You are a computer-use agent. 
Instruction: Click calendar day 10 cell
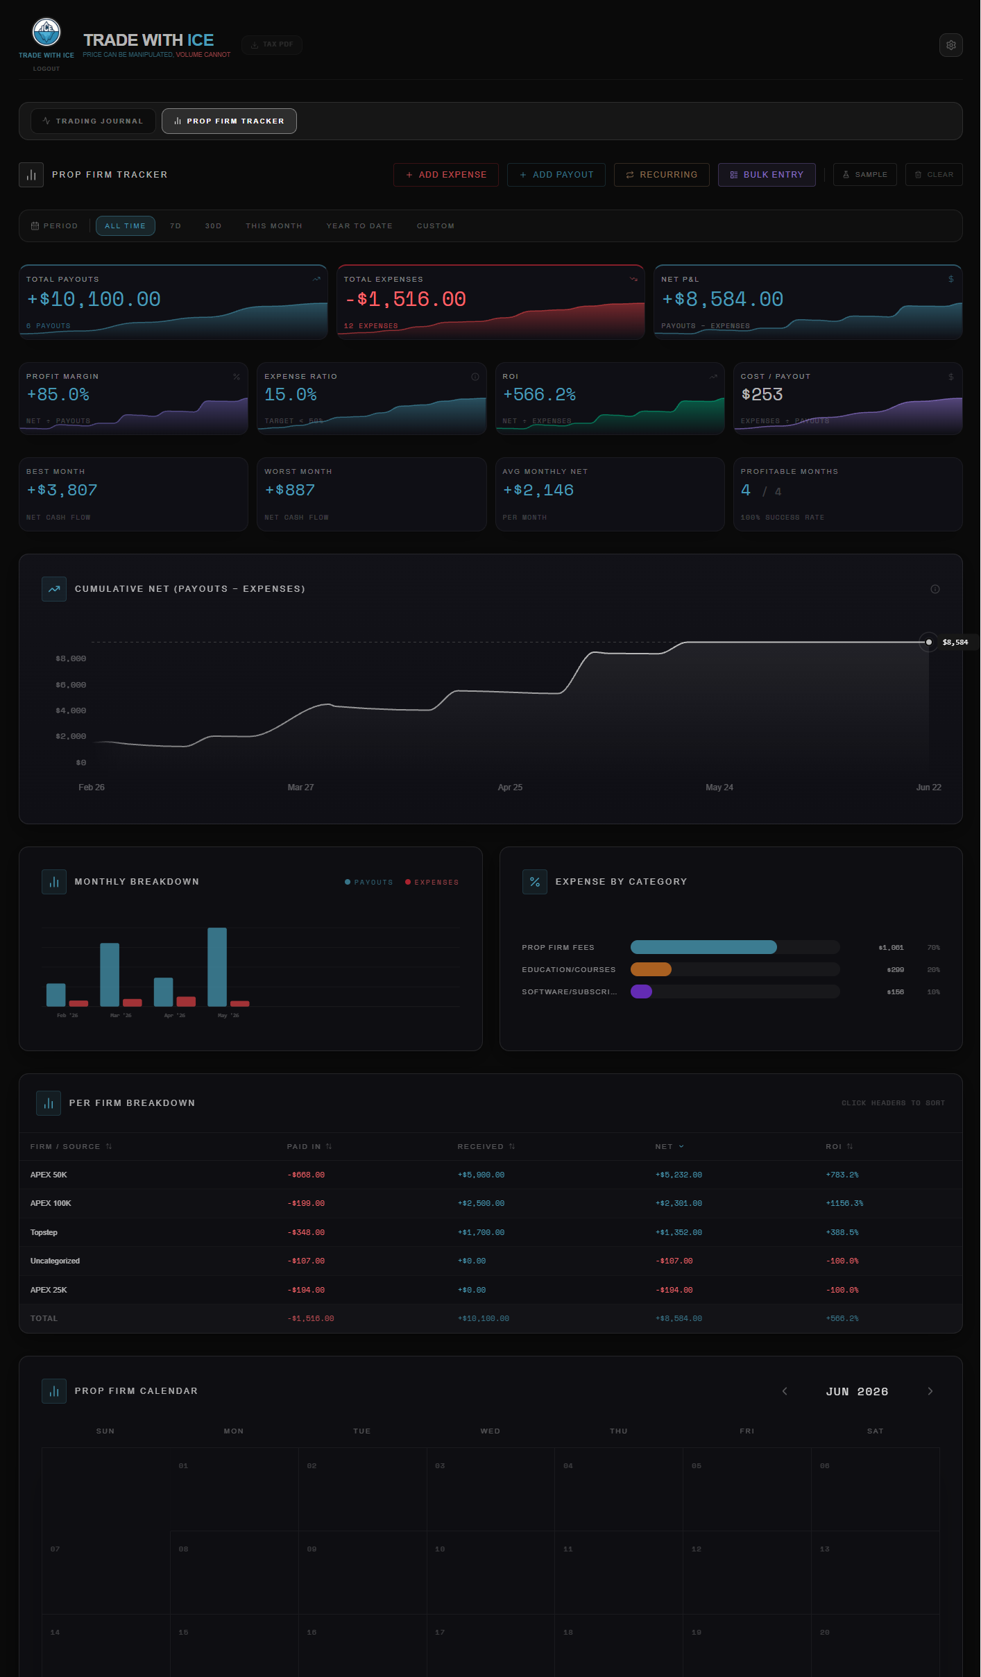point(490,1573)
